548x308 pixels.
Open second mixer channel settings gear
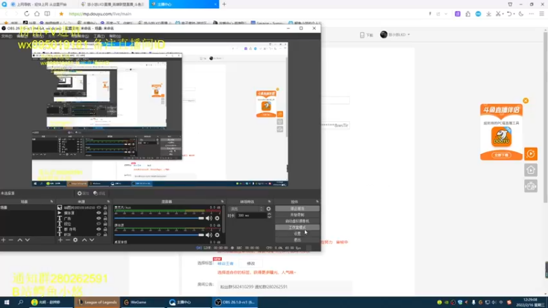point(217,235)
